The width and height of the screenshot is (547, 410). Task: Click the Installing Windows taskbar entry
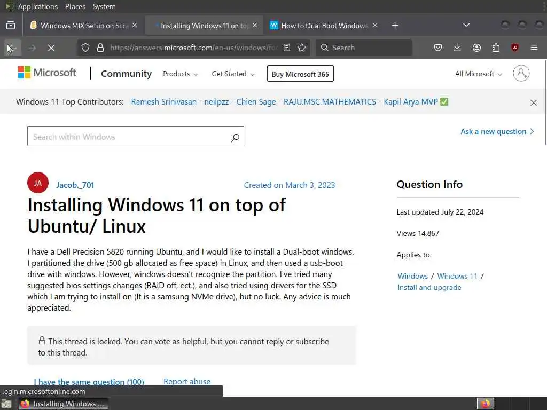pos(63,404)
